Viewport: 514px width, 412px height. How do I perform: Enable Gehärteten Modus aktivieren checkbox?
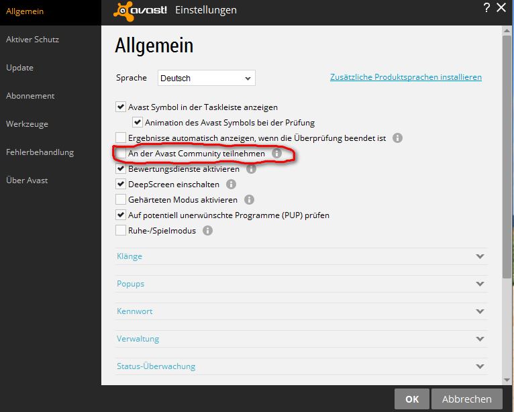tap(121, 199)
